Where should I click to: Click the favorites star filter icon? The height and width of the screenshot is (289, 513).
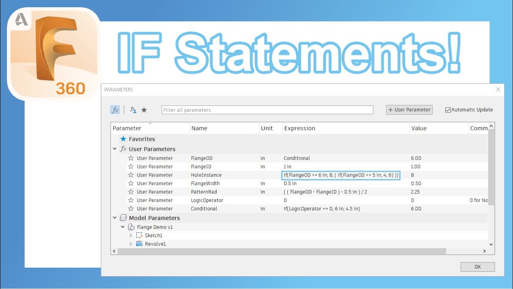[x=144, y=110]
